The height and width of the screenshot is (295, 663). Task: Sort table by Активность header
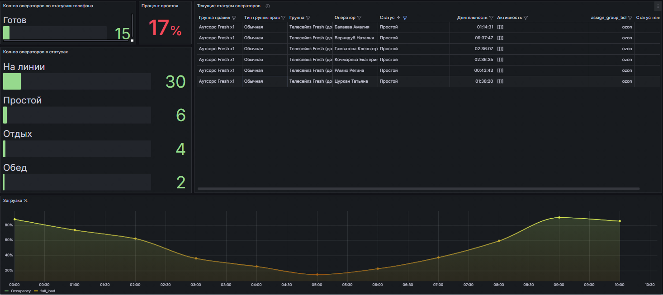tap(509, 18)
